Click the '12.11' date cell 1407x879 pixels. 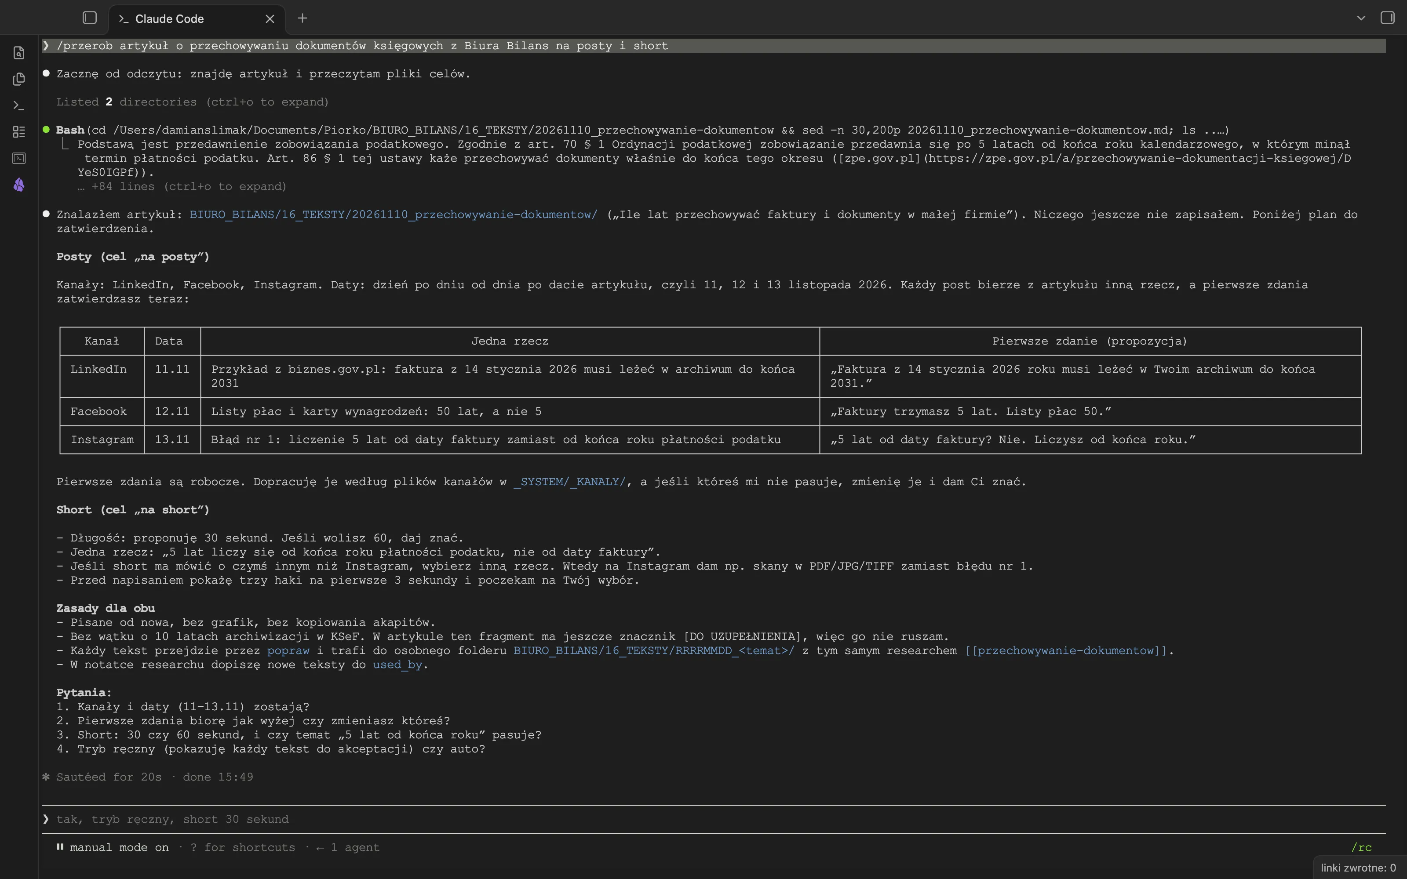(172, 412)
